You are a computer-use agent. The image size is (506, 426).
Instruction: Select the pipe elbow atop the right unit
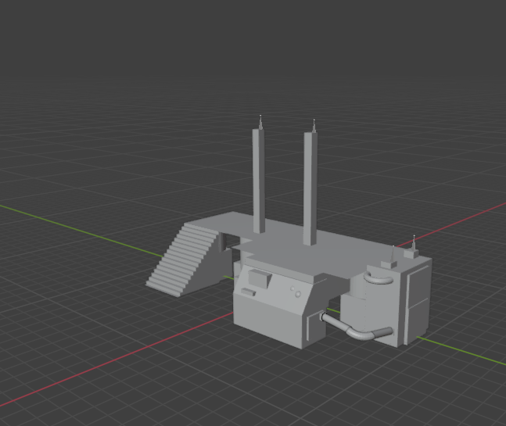coord(379,277)
